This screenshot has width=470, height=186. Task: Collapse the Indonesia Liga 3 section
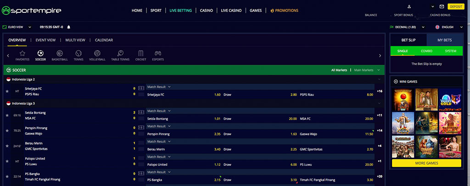click(380, 103)
